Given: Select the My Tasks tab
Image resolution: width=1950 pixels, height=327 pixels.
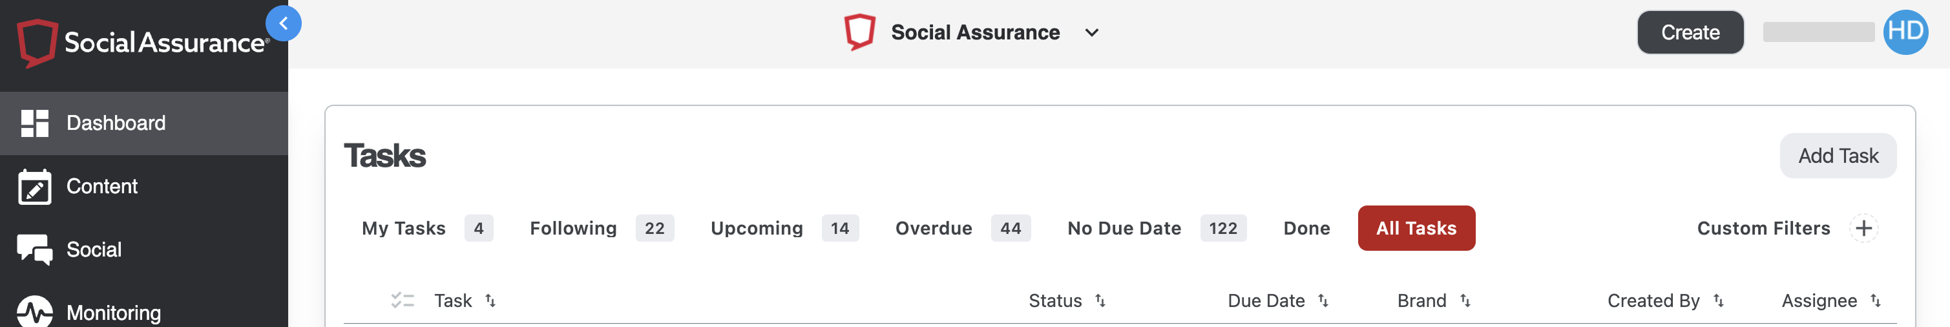Looking at the screenshot, I should click(x=403, y=229).
